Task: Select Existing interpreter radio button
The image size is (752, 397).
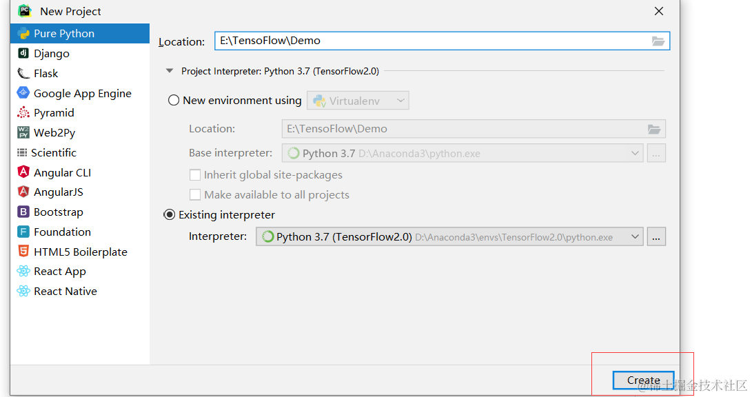Action: click(x=170, y=215)
